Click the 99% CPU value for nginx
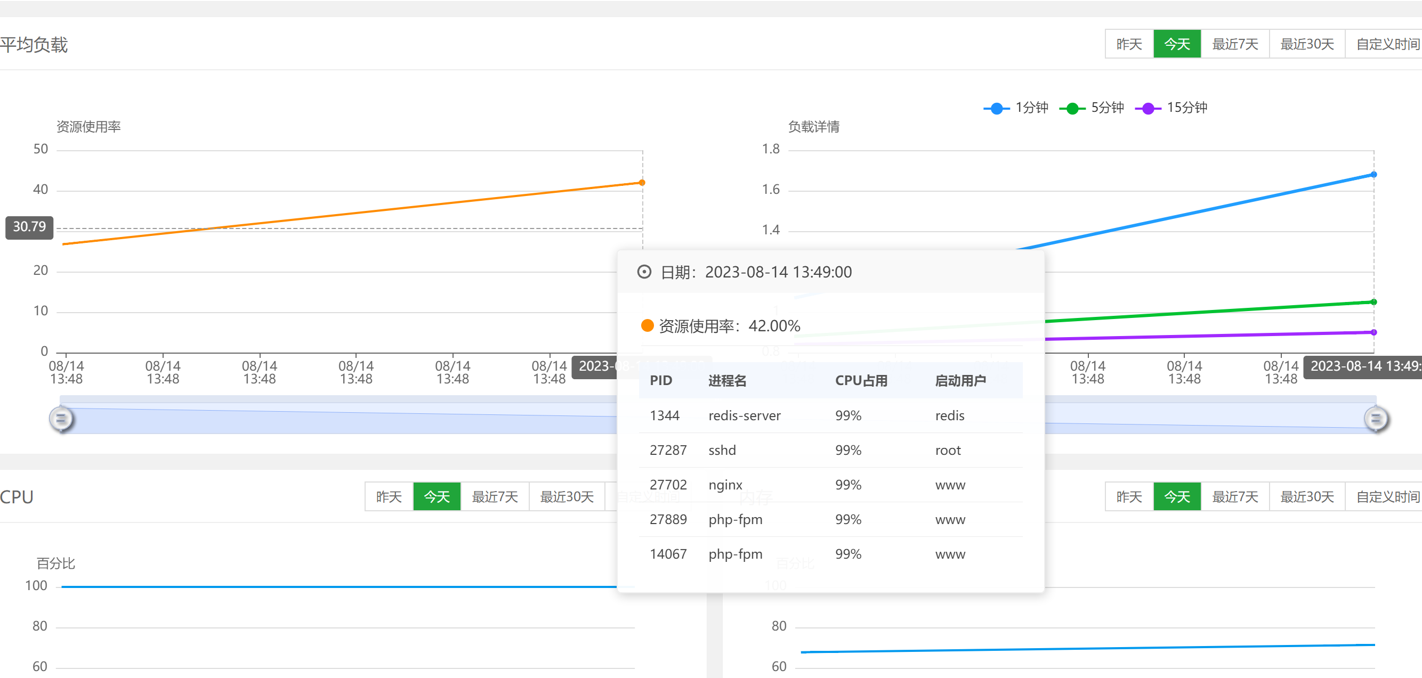The width and height of the screenshot is (1422, 678). 848,485
